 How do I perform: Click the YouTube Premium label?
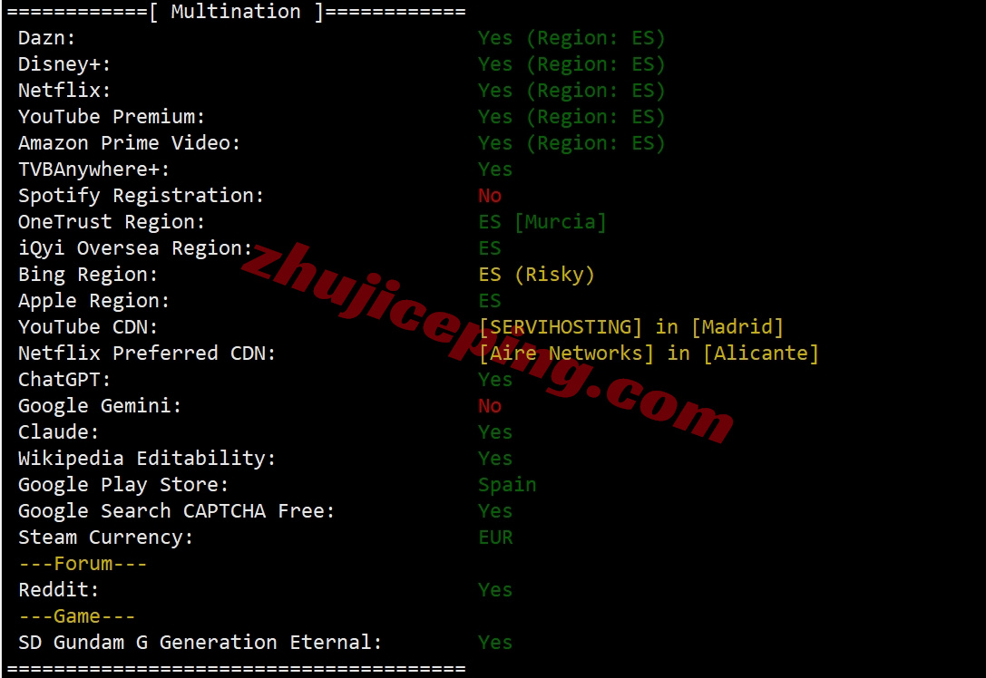coord(112,117)
